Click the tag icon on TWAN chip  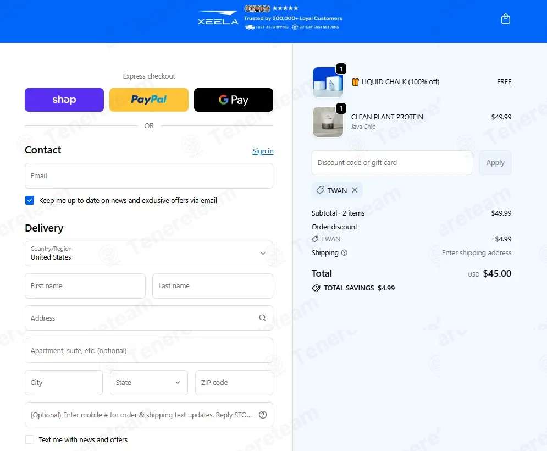320,190
